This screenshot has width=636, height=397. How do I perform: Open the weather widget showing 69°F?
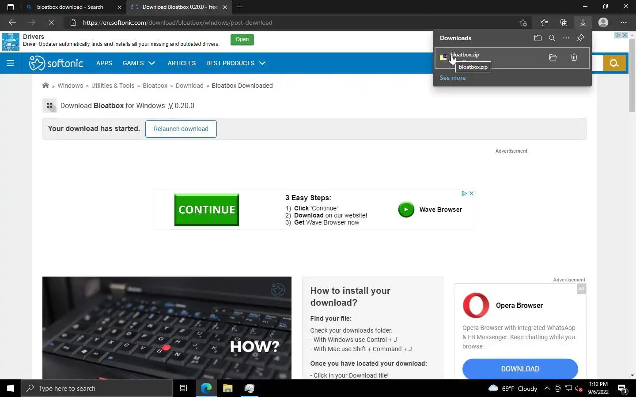click(513, 388)
